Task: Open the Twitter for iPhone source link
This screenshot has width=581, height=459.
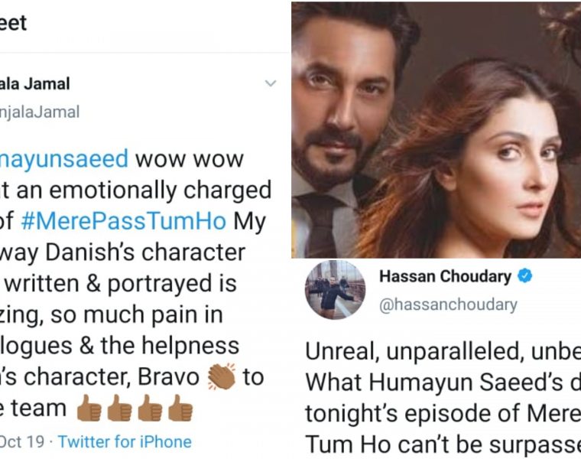Action: pyautogui.click(x=125, y=442)
